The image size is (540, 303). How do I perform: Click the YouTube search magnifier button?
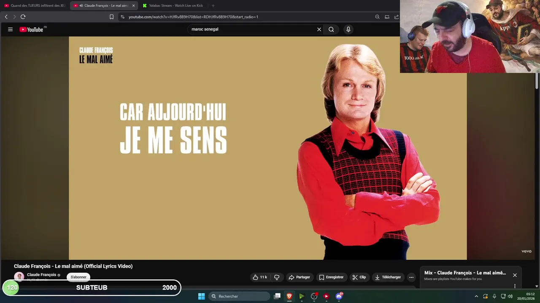(331, 29)
